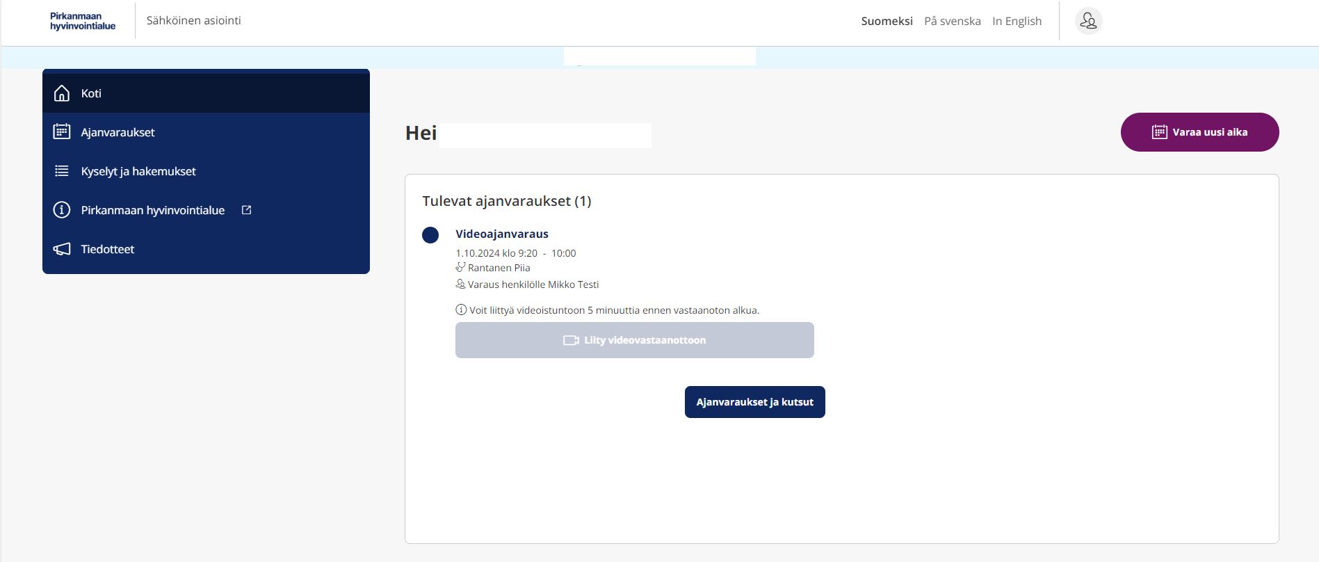Switch language to In English
The width and height of the screenshot is (1319, 562).
(1017, 21)
